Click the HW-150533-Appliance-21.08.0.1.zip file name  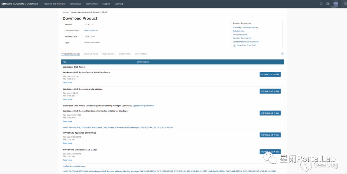80,133
